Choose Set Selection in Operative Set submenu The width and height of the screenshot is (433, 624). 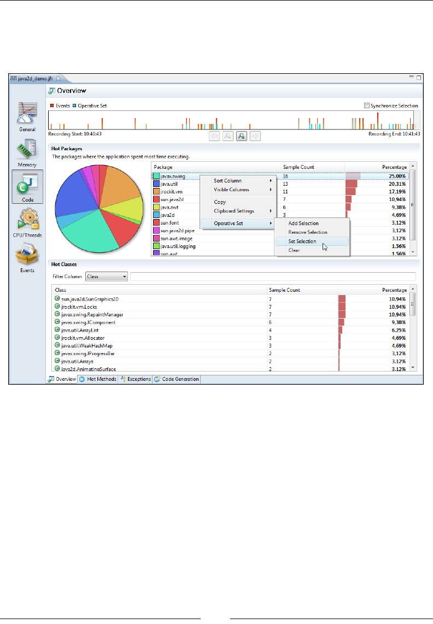click(x=312, y=241)
